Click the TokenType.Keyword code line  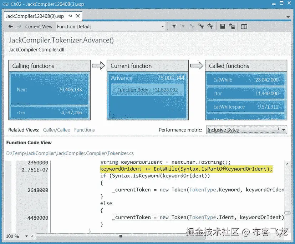coord(198,190)
